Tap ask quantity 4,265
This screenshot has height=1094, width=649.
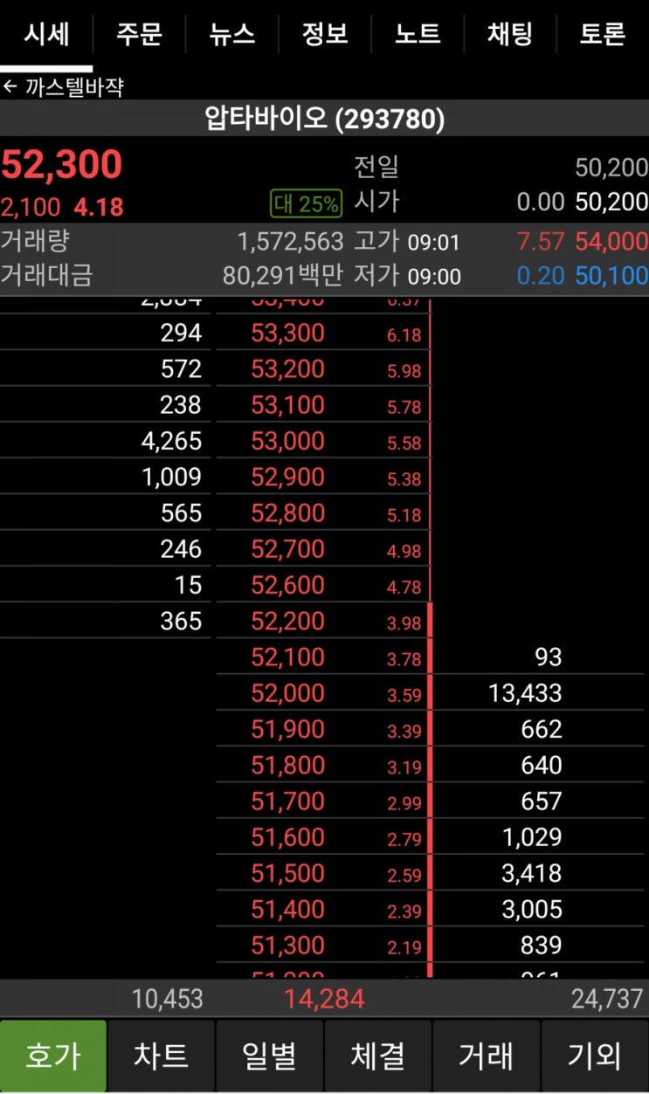pos(171,442)
